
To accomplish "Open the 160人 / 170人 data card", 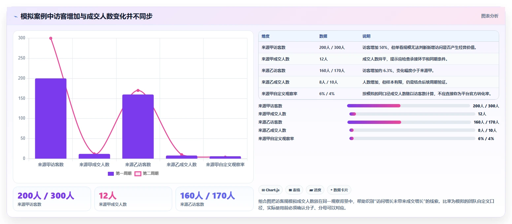I will [214, 199].
